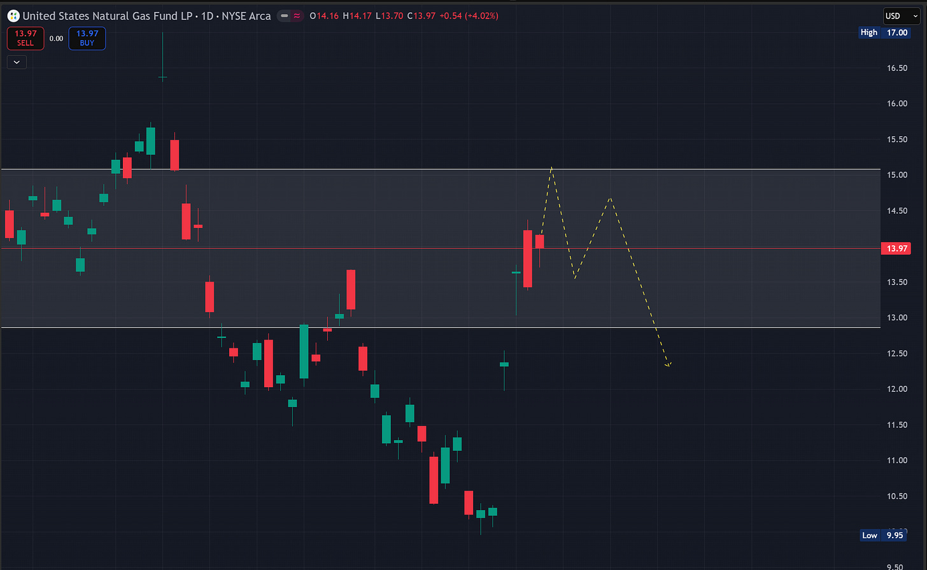927x570 pixels.
Task: Click the pink wavy data-mode icon
Action: click(297, 16)
